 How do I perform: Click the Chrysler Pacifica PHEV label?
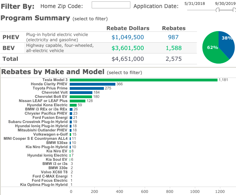click(x=46, y=113)
